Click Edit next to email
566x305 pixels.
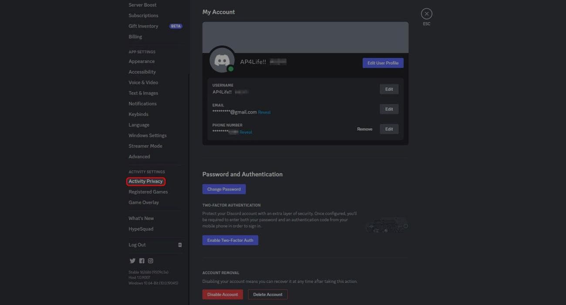point(389,109)
